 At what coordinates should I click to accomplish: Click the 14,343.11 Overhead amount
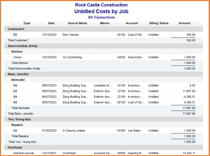click(189, 153)
